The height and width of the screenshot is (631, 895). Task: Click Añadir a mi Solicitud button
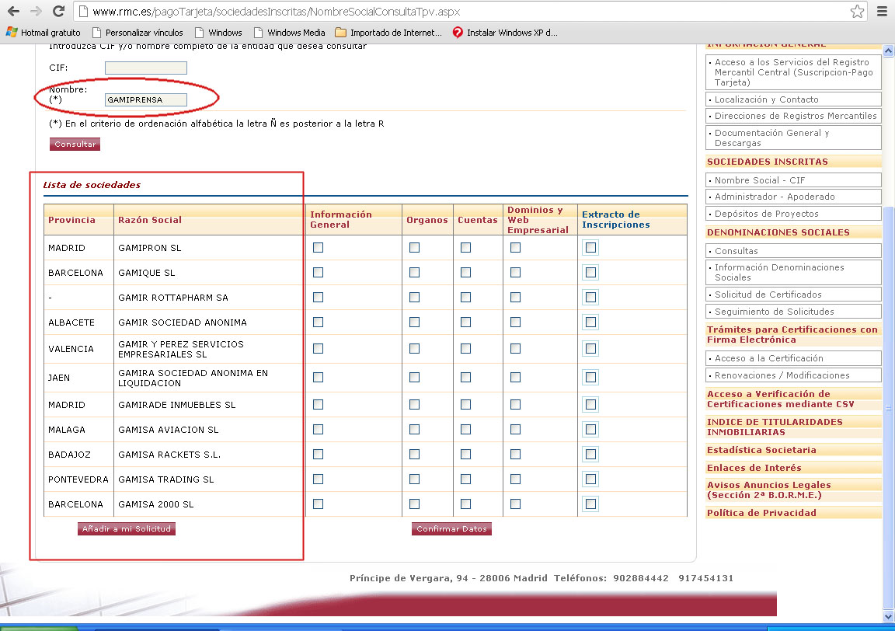pos(127,528)
